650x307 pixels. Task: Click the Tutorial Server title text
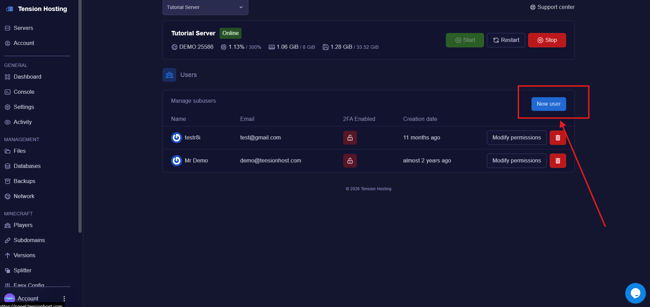pyautogui.click(x=193, y=33)
